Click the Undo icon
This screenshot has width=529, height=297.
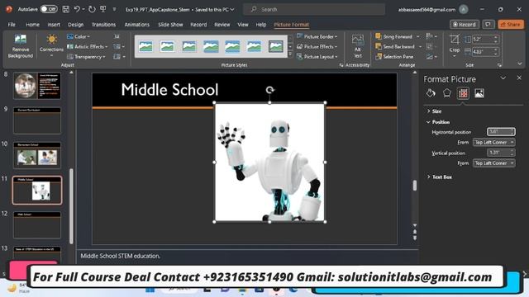coord(77,9)
